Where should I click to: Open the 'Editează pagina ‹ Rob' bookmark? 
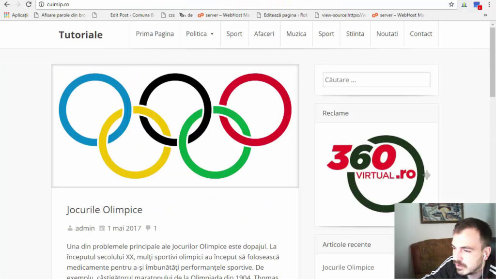(282, 15)
